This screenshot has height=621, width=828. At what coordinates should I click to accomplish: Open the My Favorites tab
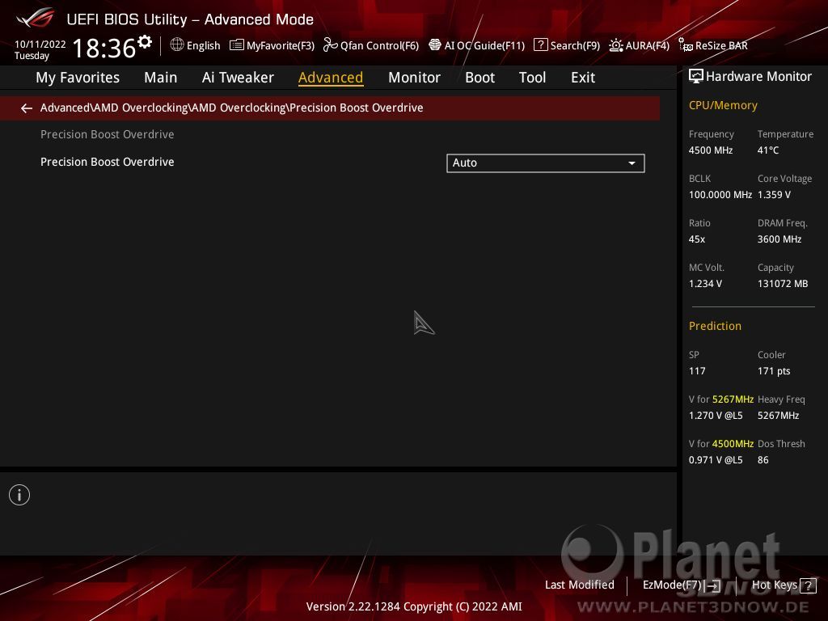pos(78,78)
